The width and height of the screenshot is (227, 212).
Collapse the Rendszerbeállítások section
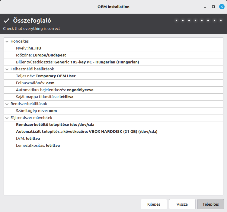click(x=7, y=104)
